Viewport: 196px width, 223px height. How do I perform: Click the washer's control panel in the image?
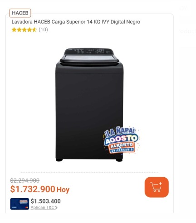click(x=89, y=52)
